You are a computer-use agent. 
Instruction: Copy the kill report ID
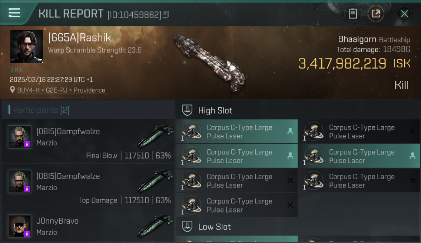click(165, 15)
